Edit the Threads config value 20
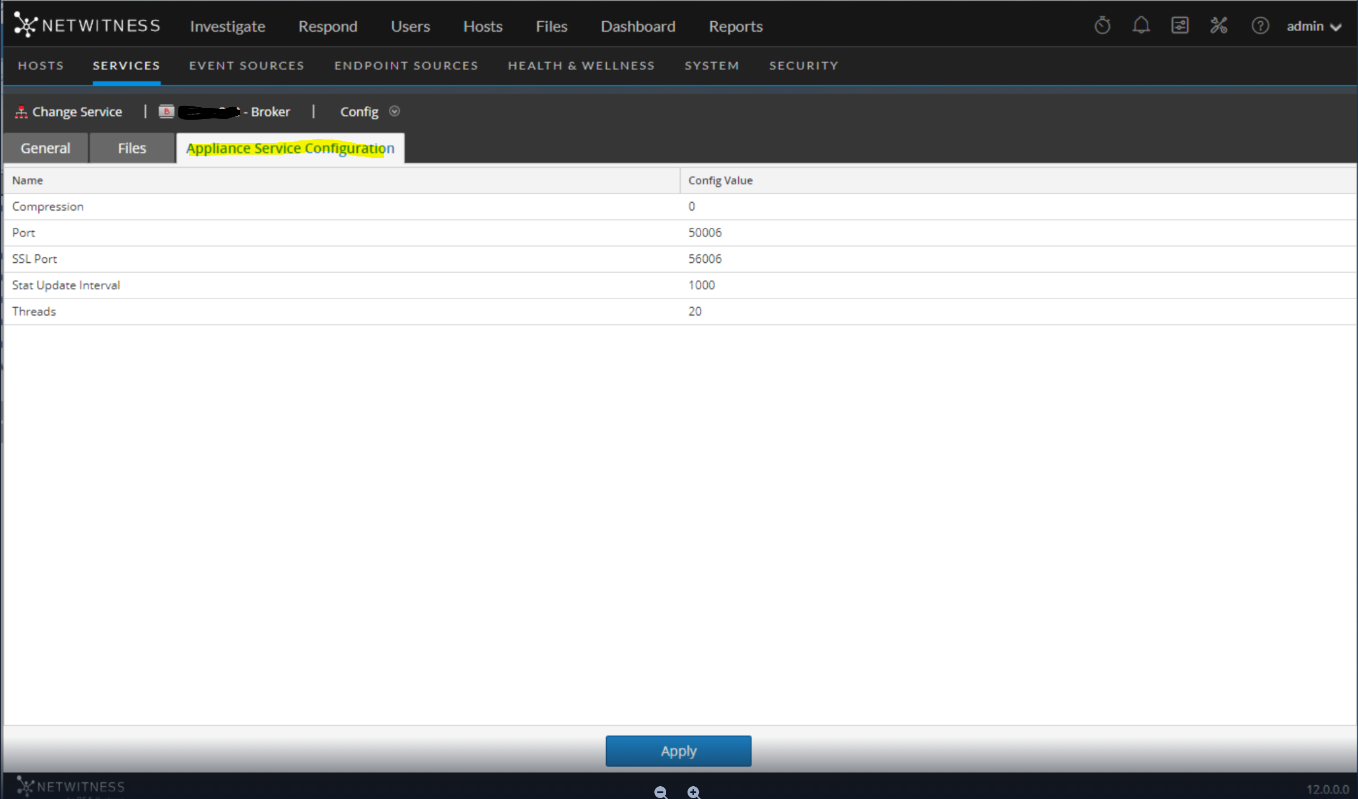Viewport: 1358px width, 799px height. click(x=695, y=311)
